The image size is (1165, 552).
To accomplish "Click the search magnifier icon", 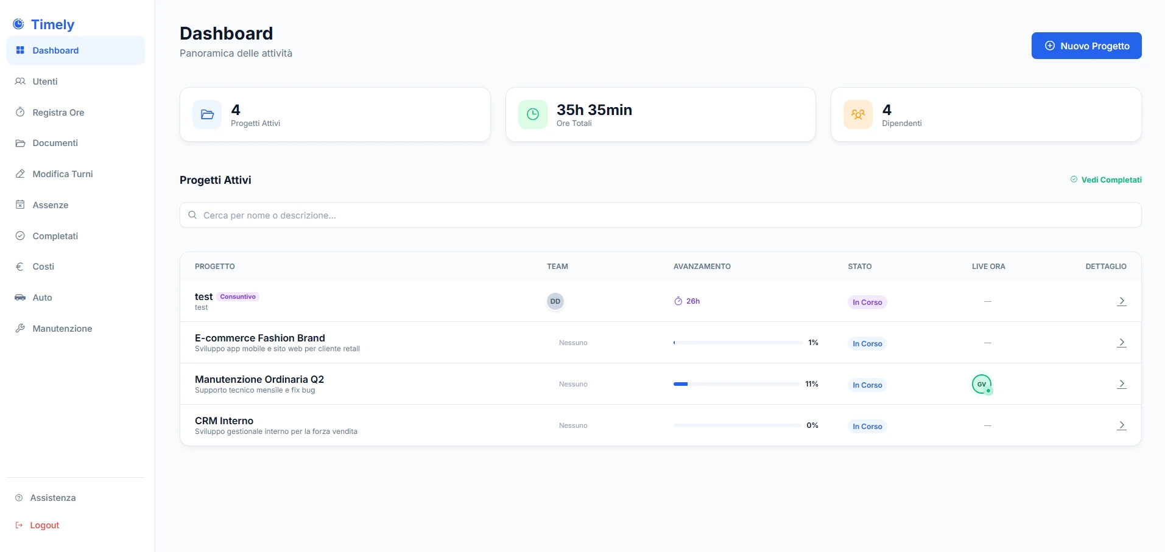I will coord(192,215).
